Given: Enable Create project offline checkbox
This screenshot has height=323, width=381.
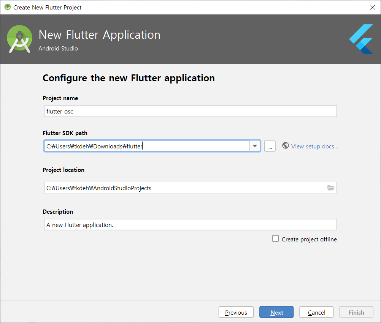Looking at the screenshot, I should click(x=275, y=239).
